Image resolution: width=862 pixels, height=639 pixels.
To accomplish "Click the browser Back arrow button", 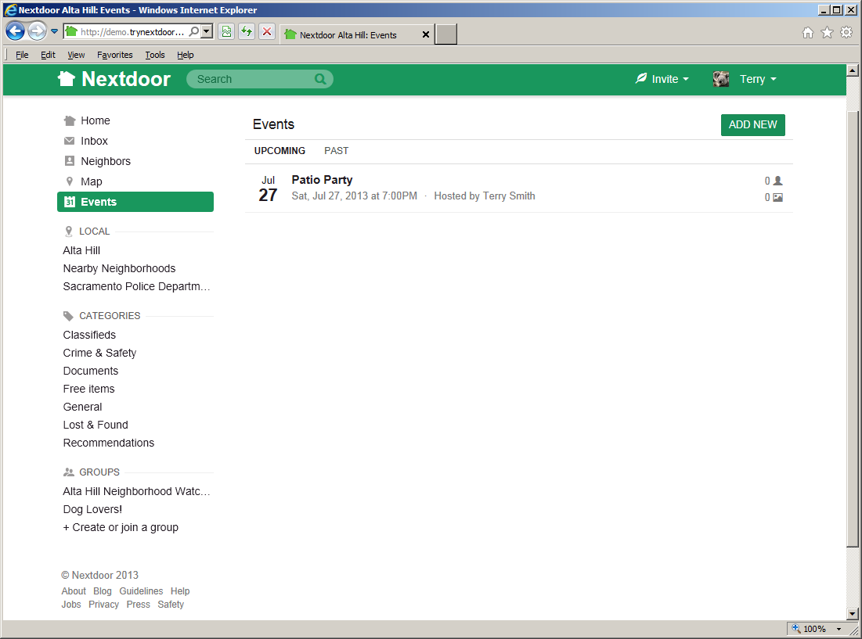I will [x=15, y=31].
